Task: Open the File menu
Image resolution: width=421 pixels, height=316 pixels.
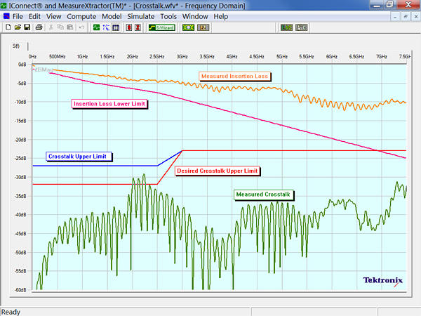Action: (x=18, y=16)
